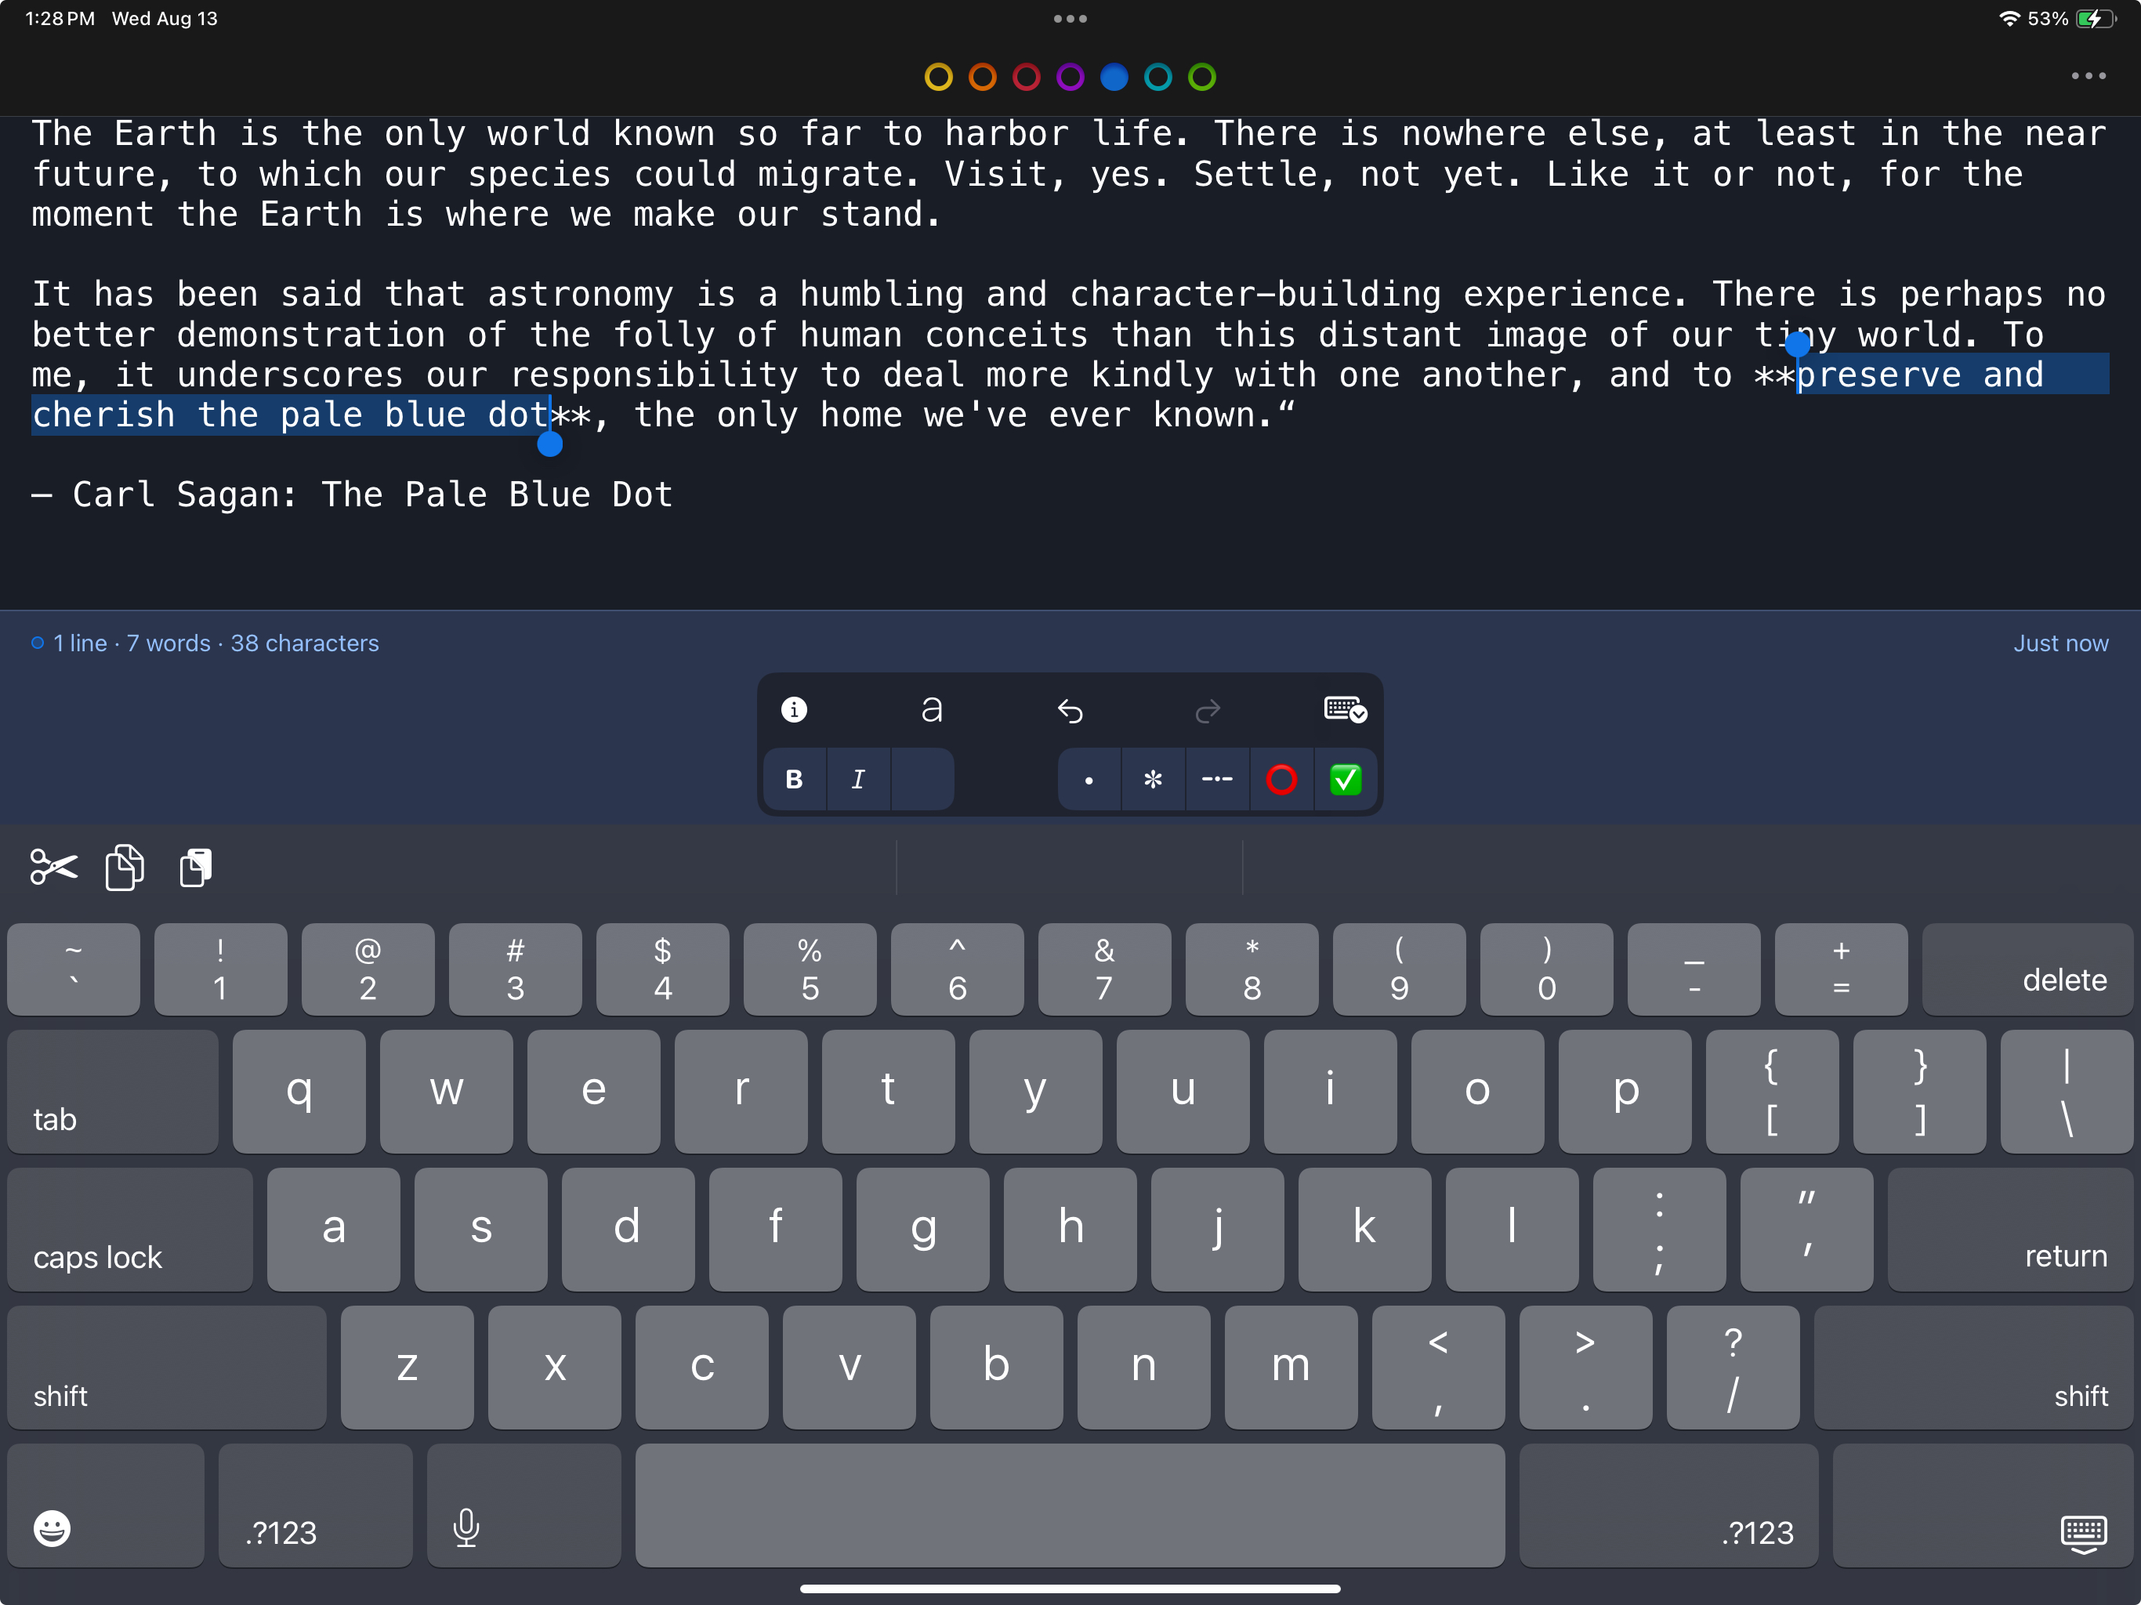Tap the 'q' key
Viewport: 2141px width, 1605px height.
click(x=299, y=1091)
